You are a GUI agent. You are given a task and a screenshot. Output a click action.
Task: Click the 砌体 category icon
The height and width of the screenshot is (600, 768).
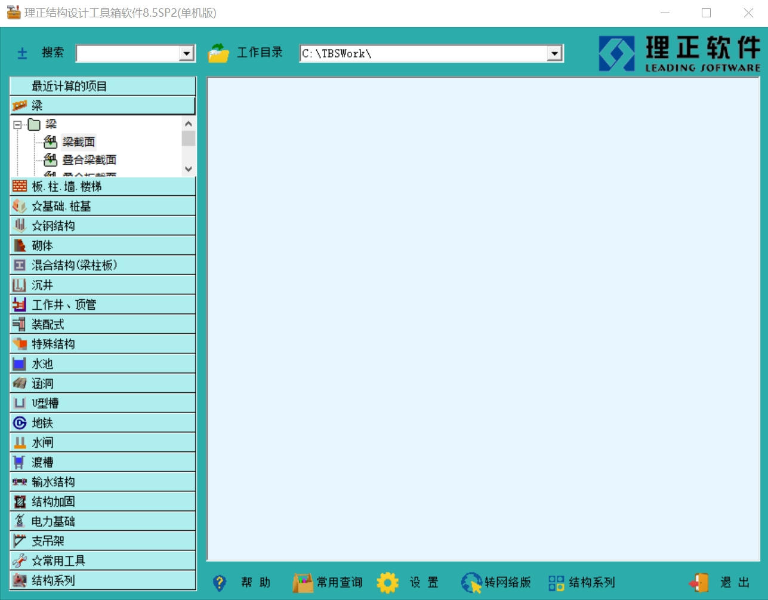(20, 245)
